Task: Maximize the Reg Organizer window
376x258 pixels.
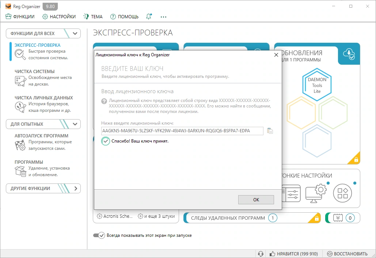Action: click(351, 6)
